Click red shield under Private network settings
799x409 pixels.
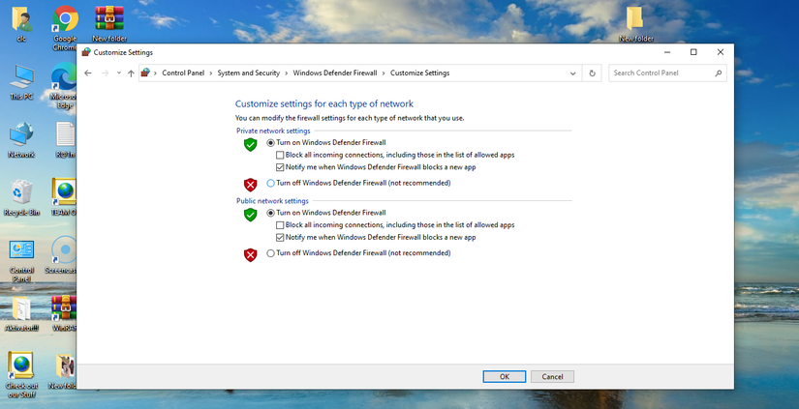(x=250, y=184)
